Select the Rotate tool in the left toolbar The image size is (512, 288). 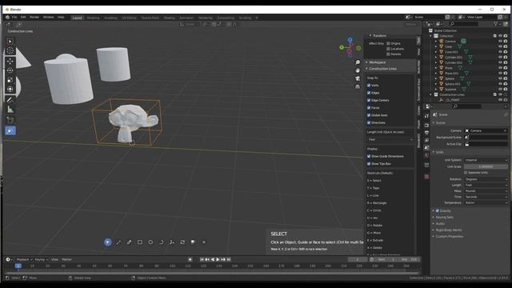10,70
